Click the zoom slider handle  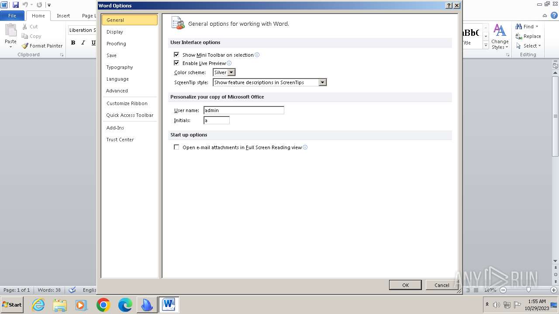pos(528,290)
